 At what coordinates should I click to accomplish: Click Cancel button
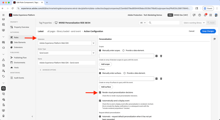coord(192,31)
